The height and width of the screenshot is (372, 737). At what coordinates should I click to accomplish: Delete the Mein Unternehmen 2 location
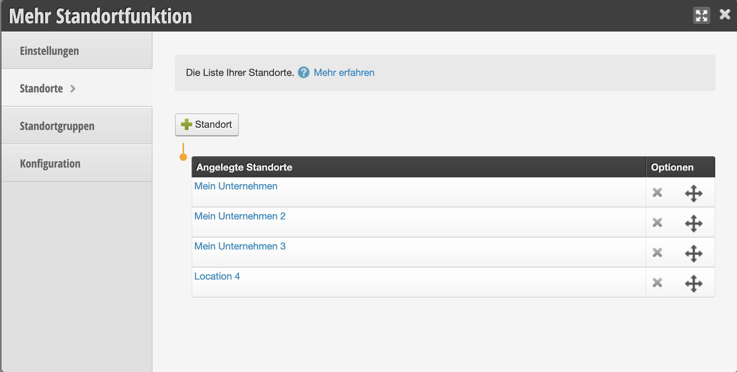coord(657,223)
